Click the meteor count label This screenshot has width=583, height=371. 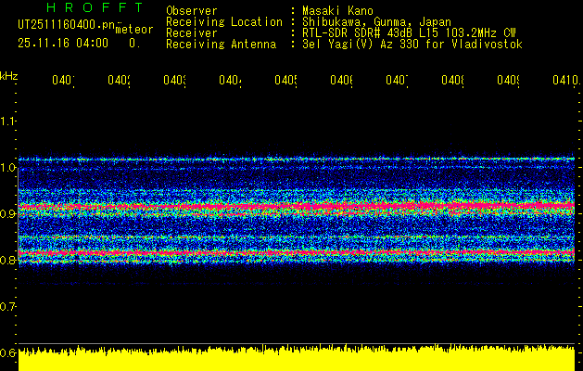[x=133, y=30]
